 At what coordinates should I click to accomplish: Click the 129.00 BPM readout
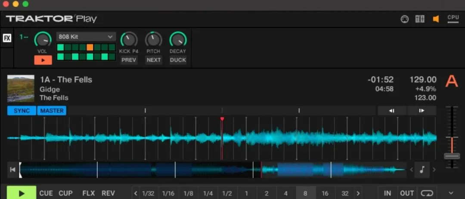[x=423, y=80]
